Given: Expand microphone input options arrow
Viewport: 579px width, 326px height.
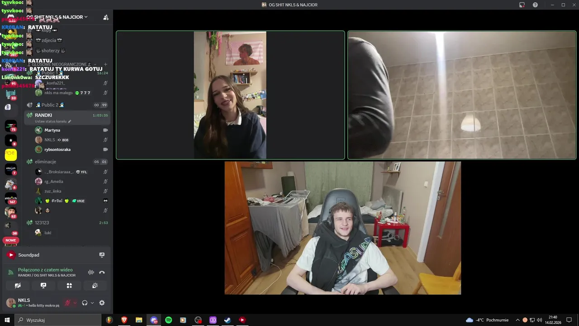Looking at the screenshot, I should 75,303.
